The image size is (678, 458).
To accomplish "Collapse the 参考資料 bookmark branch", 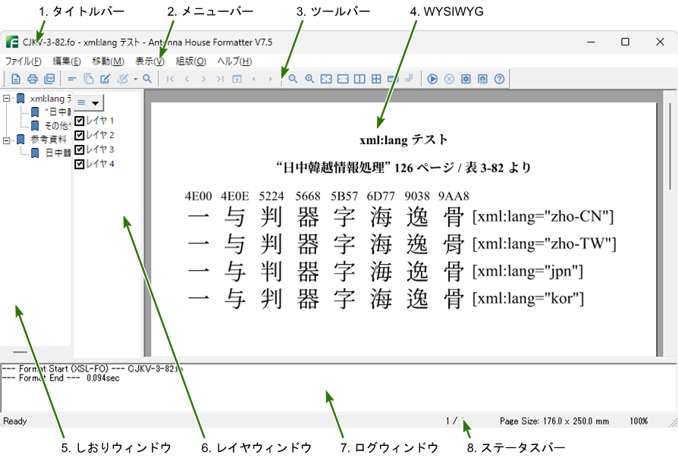I will click(x=6, y=139).
